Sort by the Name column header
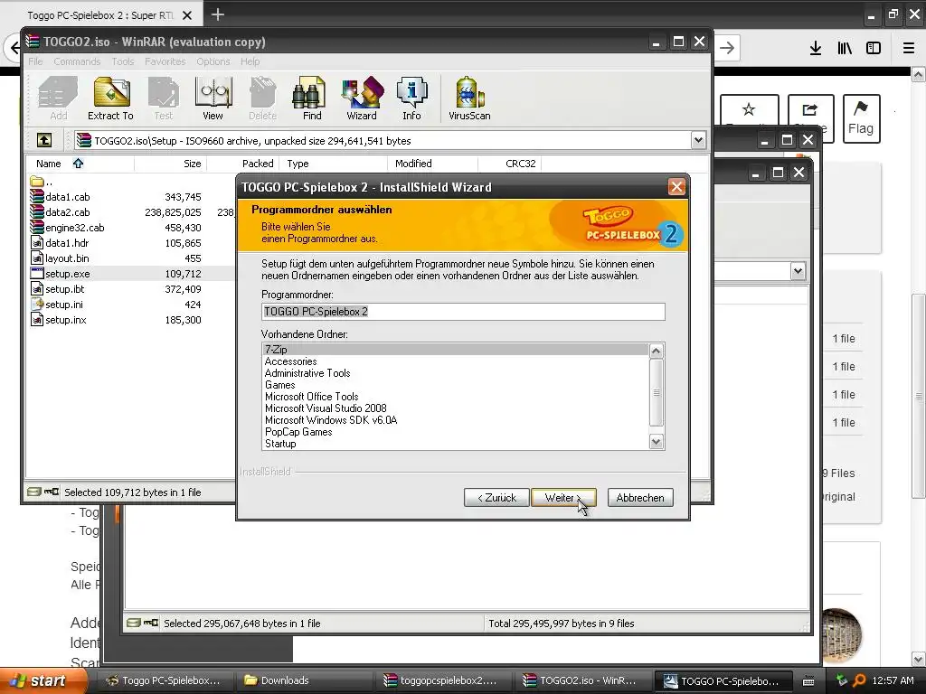Image resolution: width=926 pixels, height=694 pixels. pyautogui.click(x=80, y=164)
